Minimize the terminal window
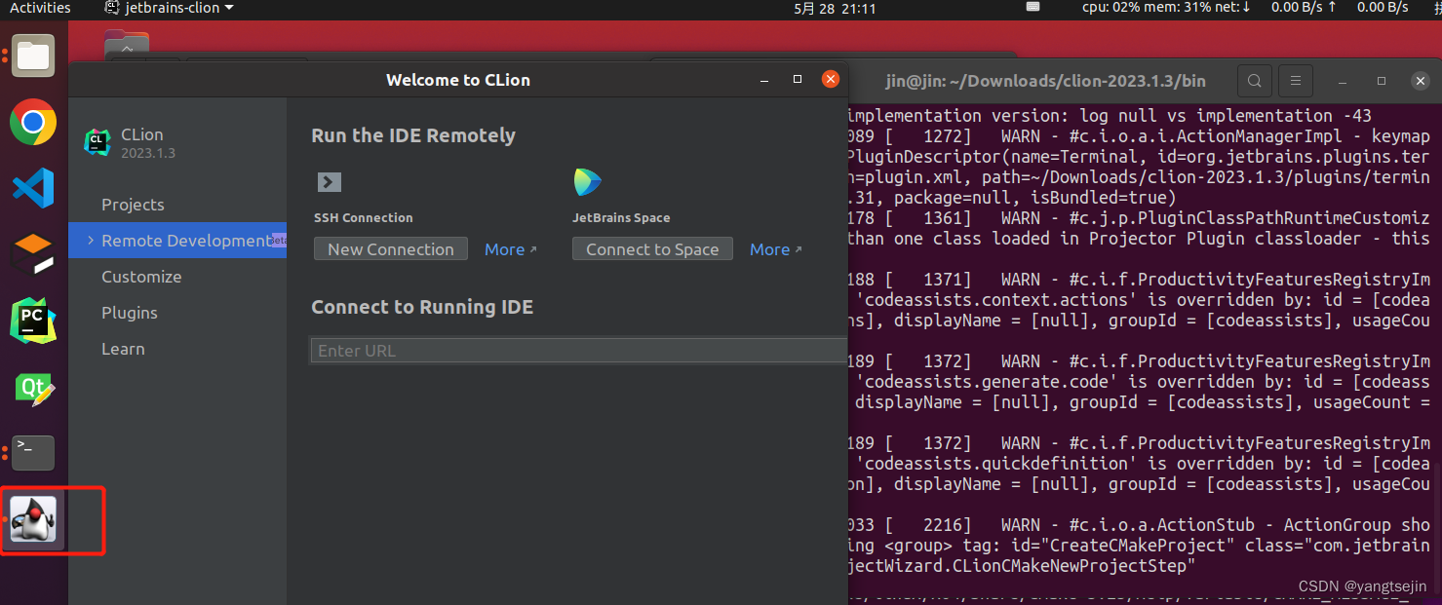Image resolution: width=1442 pixels, height=605 pixels. point(1344,80)
